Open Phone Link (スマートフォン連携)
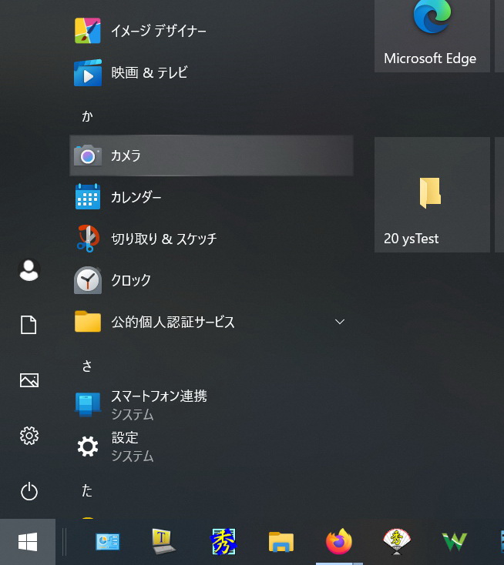Screen dimensions: 504x565 coord(210,405)
